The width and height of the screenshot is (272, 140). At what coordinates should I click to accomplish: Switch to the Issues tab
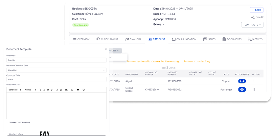point(209,39)
